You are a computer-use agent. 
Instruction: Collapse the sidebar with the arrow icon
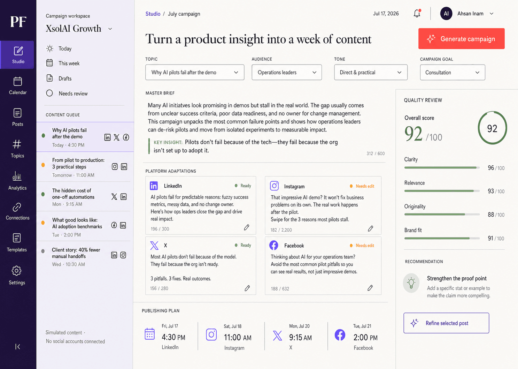point(17,346)
